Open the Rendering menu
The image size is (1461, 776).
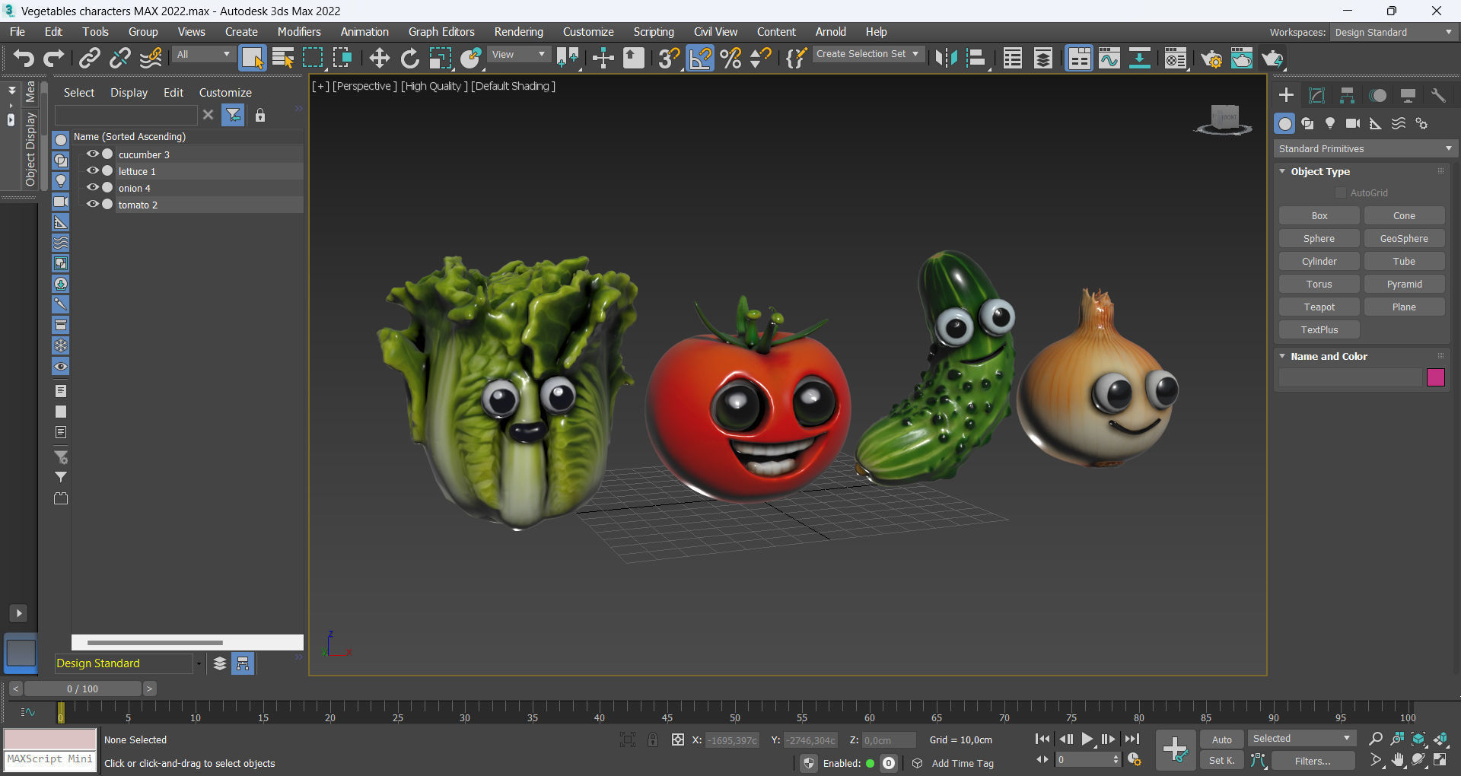(518, 32)
